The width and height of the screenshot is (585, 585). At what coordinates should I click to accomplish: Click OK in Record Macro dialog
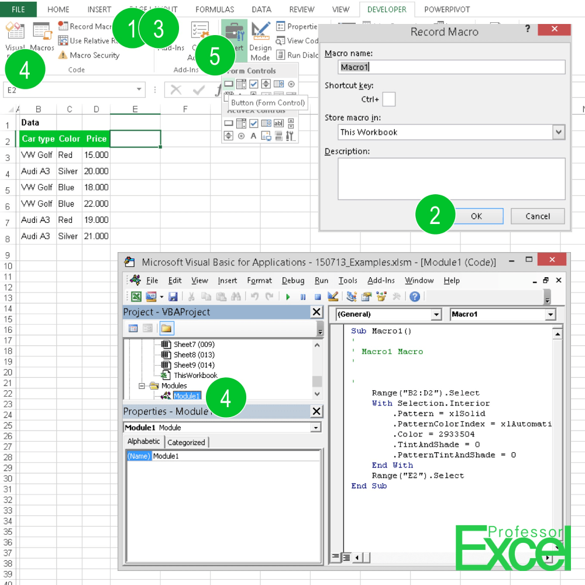click(476, 216)
